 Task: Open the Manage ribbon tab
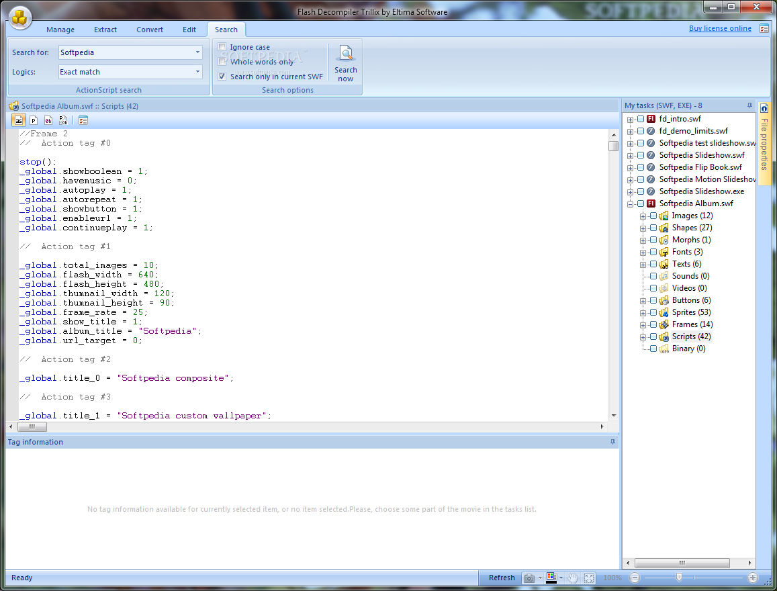[60, 30]
